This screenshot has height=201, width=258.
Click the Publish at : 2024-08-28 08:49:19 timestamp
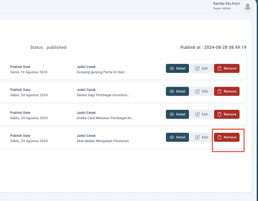point(213,48)
